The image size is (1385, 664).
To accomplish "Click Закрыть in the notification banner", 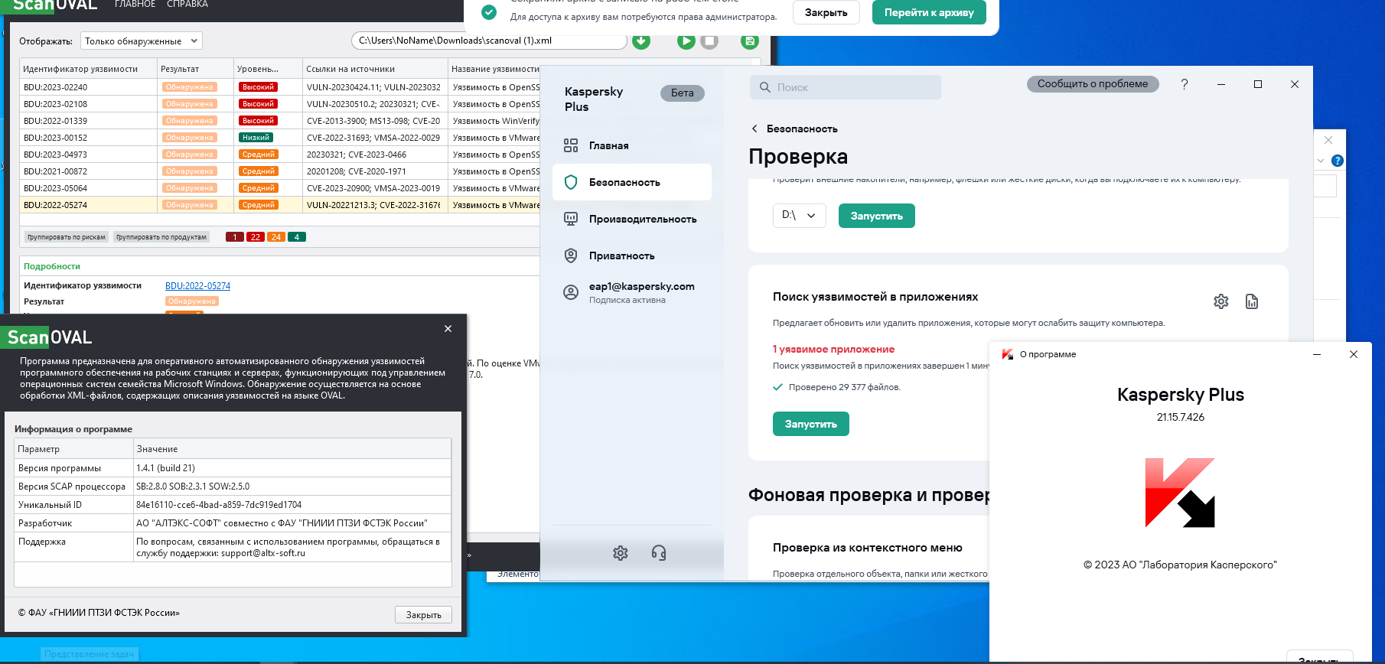I will (x=826, y=12).
